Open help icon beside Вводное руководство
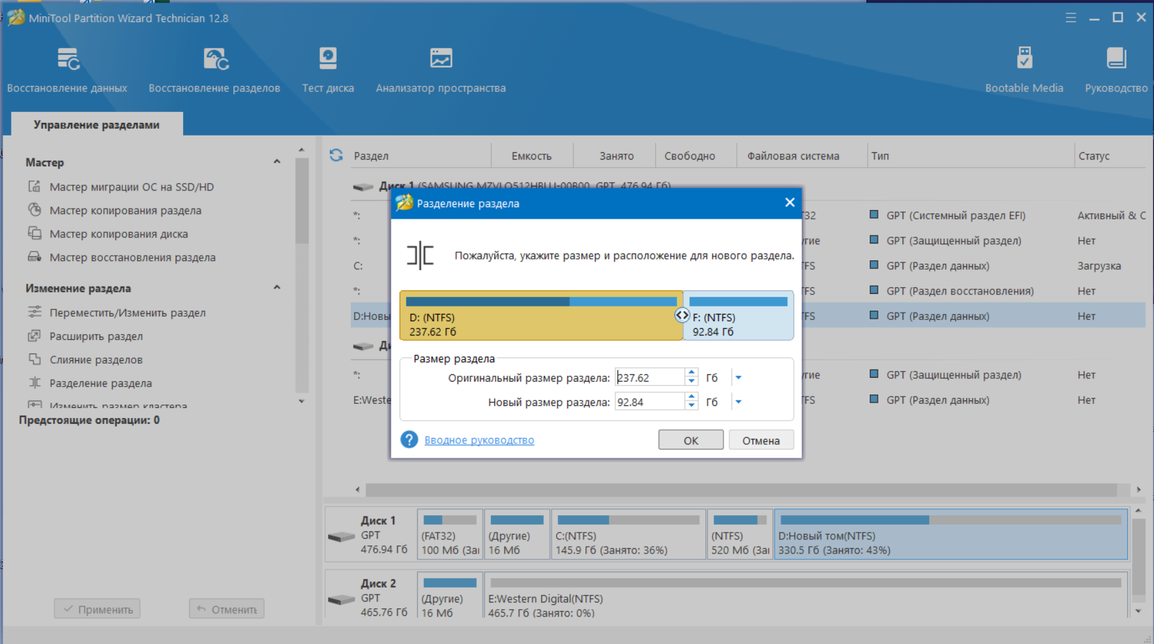The image size is (1154, 644). (x=409, y=440)
